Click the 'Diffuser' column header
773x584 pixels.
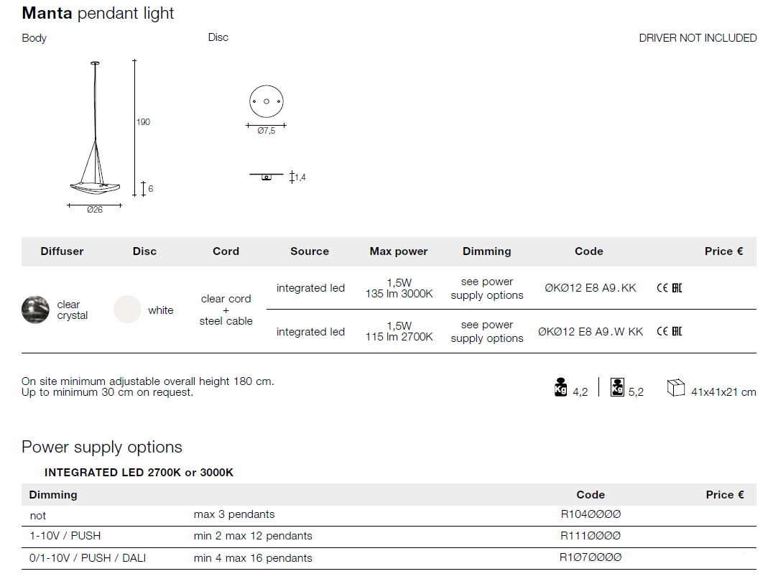62,251
